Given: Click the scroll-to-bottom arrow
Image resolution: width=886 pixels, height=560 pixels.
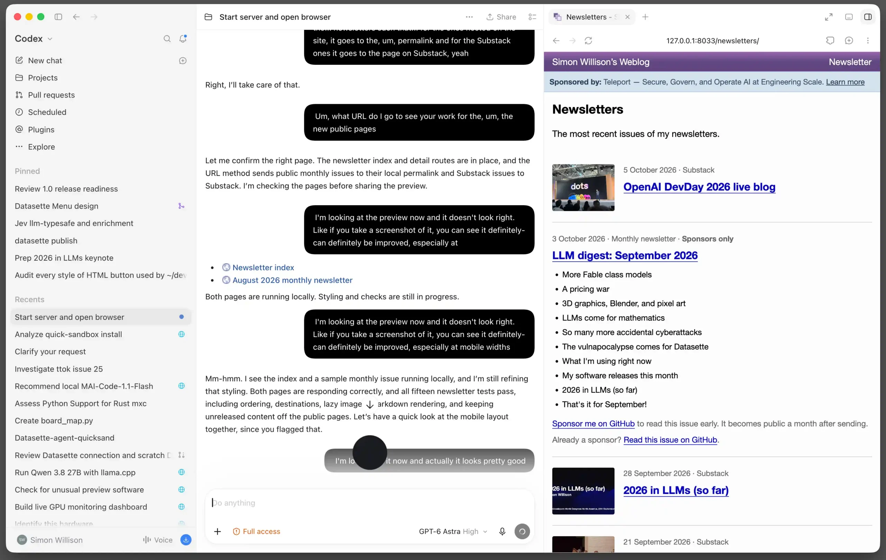Looking at the screenshot, I should coord(370,404).
